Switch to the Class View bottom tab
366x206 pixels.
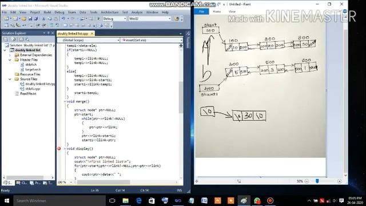pos(22,183)
